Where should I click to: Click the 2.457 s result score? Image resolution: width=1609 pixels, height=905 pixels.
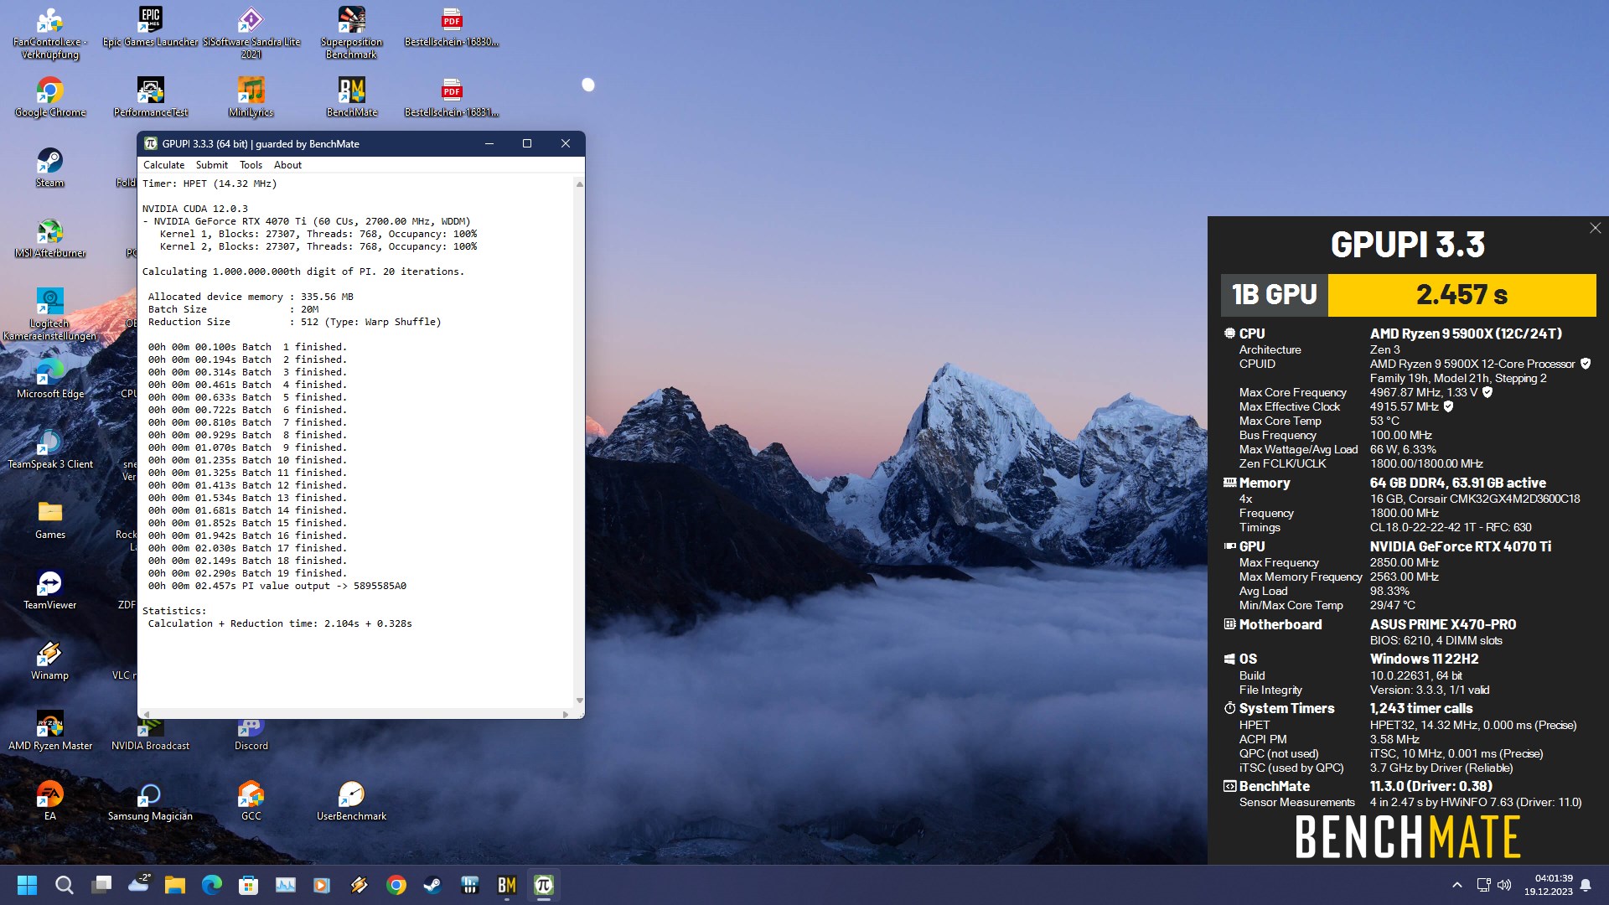click(1462, 295)
